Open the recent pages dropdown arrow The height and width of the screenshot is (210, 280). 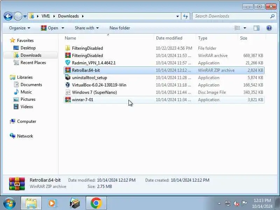pyautogui.click(x=25, y=16)
